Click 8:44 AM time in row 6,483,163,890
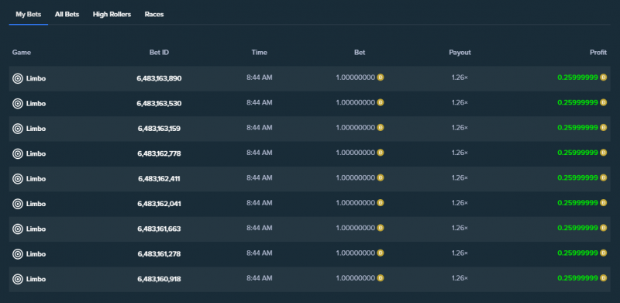 click(260, 77)
